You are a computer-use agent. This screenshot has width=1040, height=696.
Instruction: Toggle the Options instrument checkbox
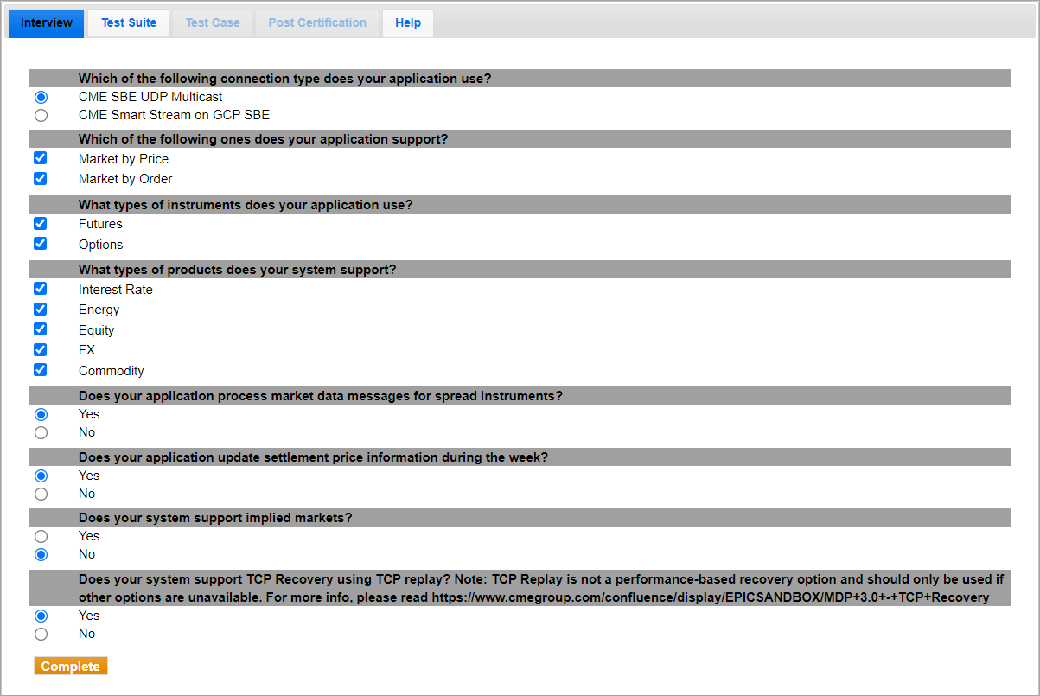(40, 244)
